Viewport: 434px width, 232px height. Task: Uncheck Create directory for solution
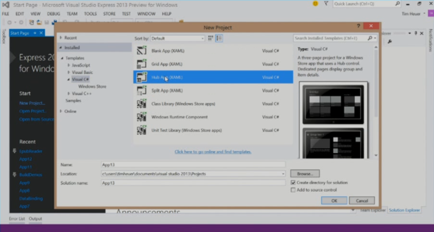(293, 182)
